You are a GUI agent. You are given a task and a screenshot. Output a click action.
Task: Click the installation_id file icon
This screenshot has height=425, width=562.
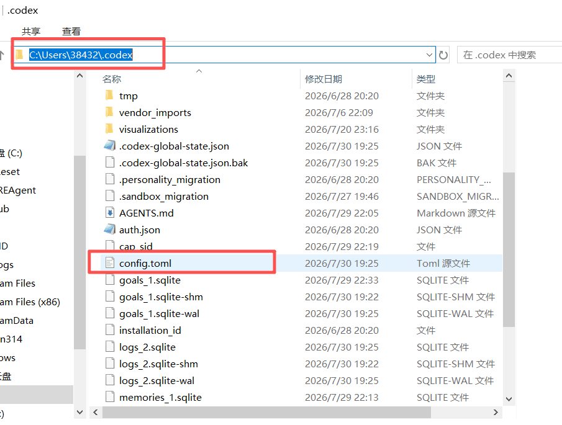click(110, 330)
